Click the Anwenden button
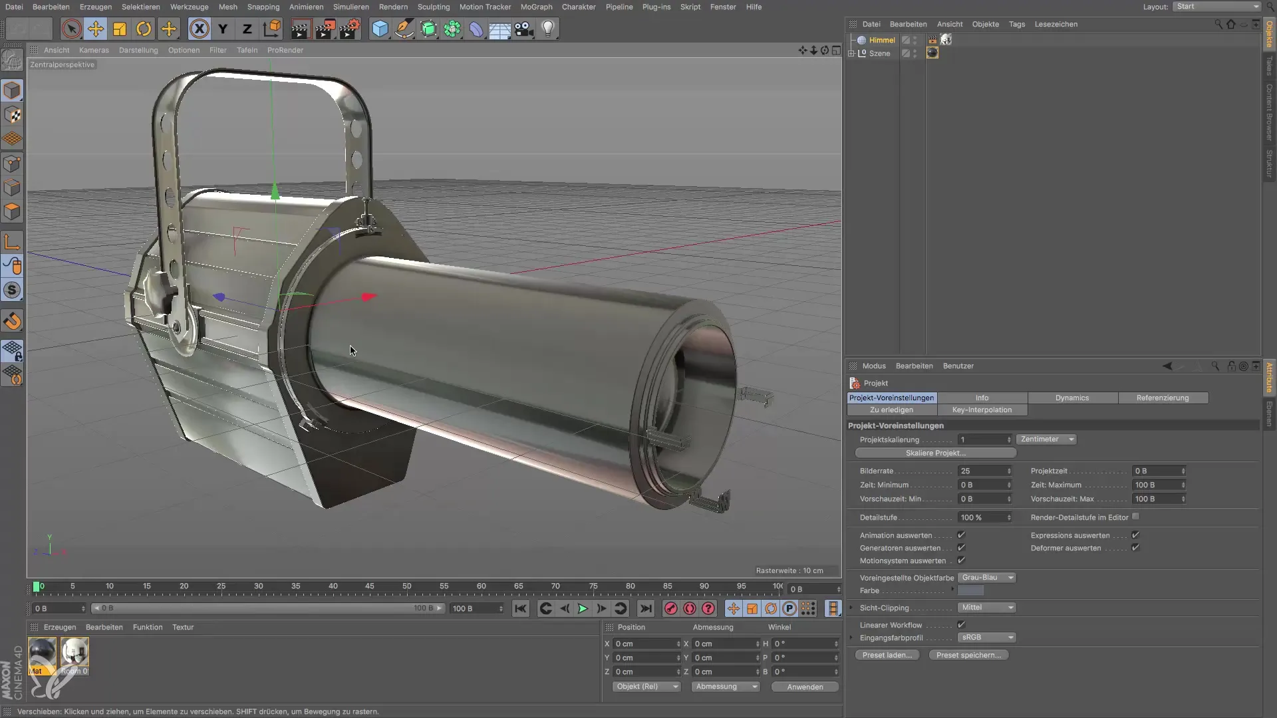This screenshot has height=718, width=1277. pyautogui.click(x=805, y=687)
